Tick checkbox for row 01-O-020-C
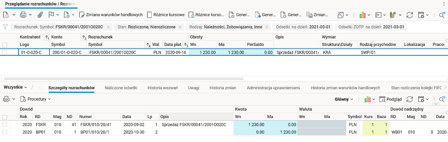Viewport: 448px width, 142px height. (x=5, y=52)
